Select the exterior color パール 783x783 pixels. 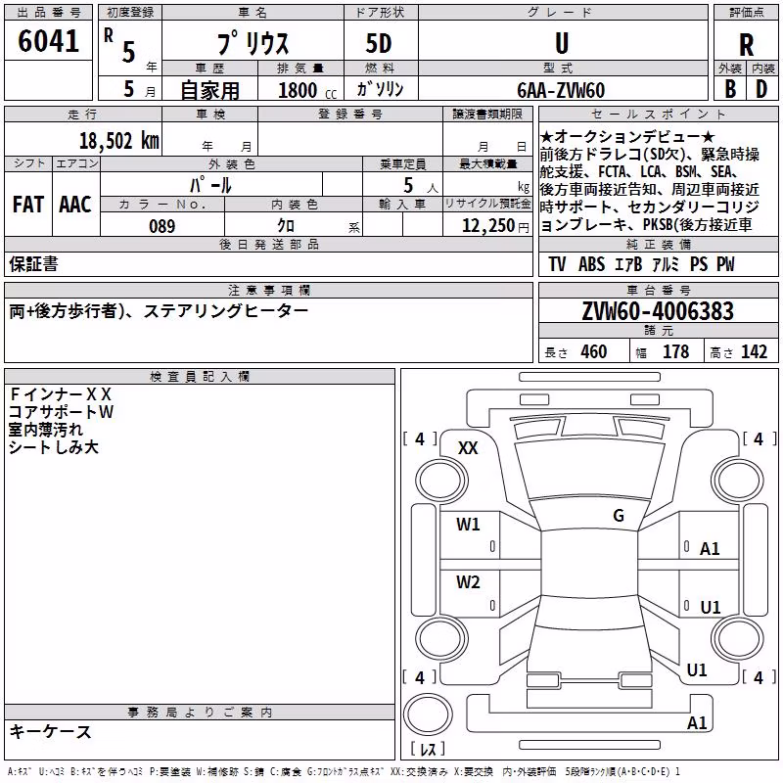click(210, 185)
